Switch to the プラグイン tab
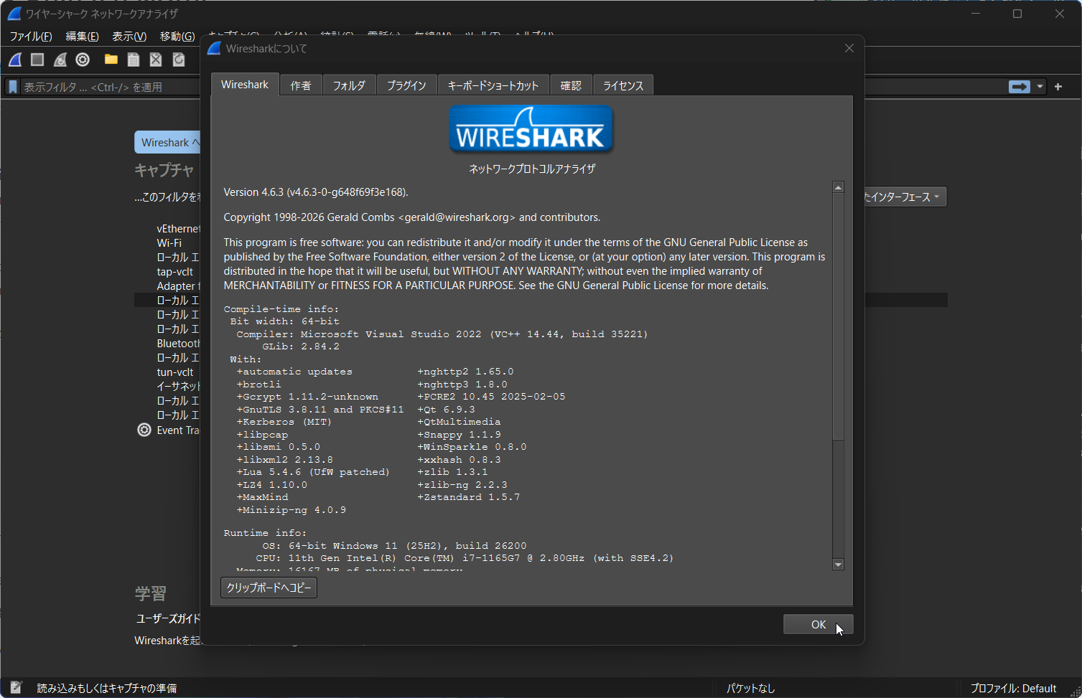The image size is (1082, 698). point(406,85)
